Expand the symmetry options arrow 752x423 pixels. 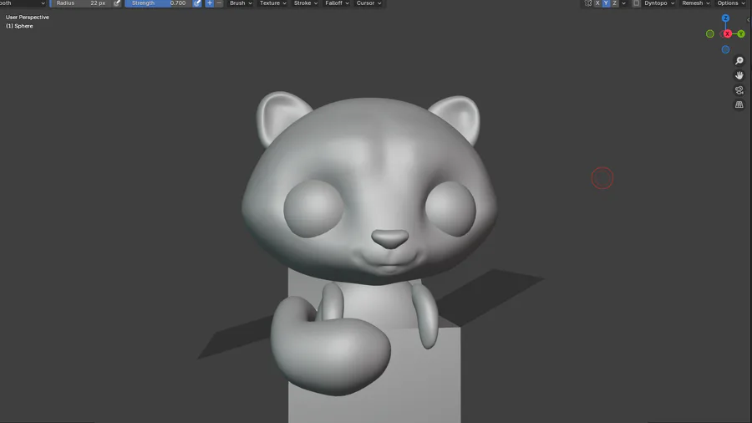[624, 3]
